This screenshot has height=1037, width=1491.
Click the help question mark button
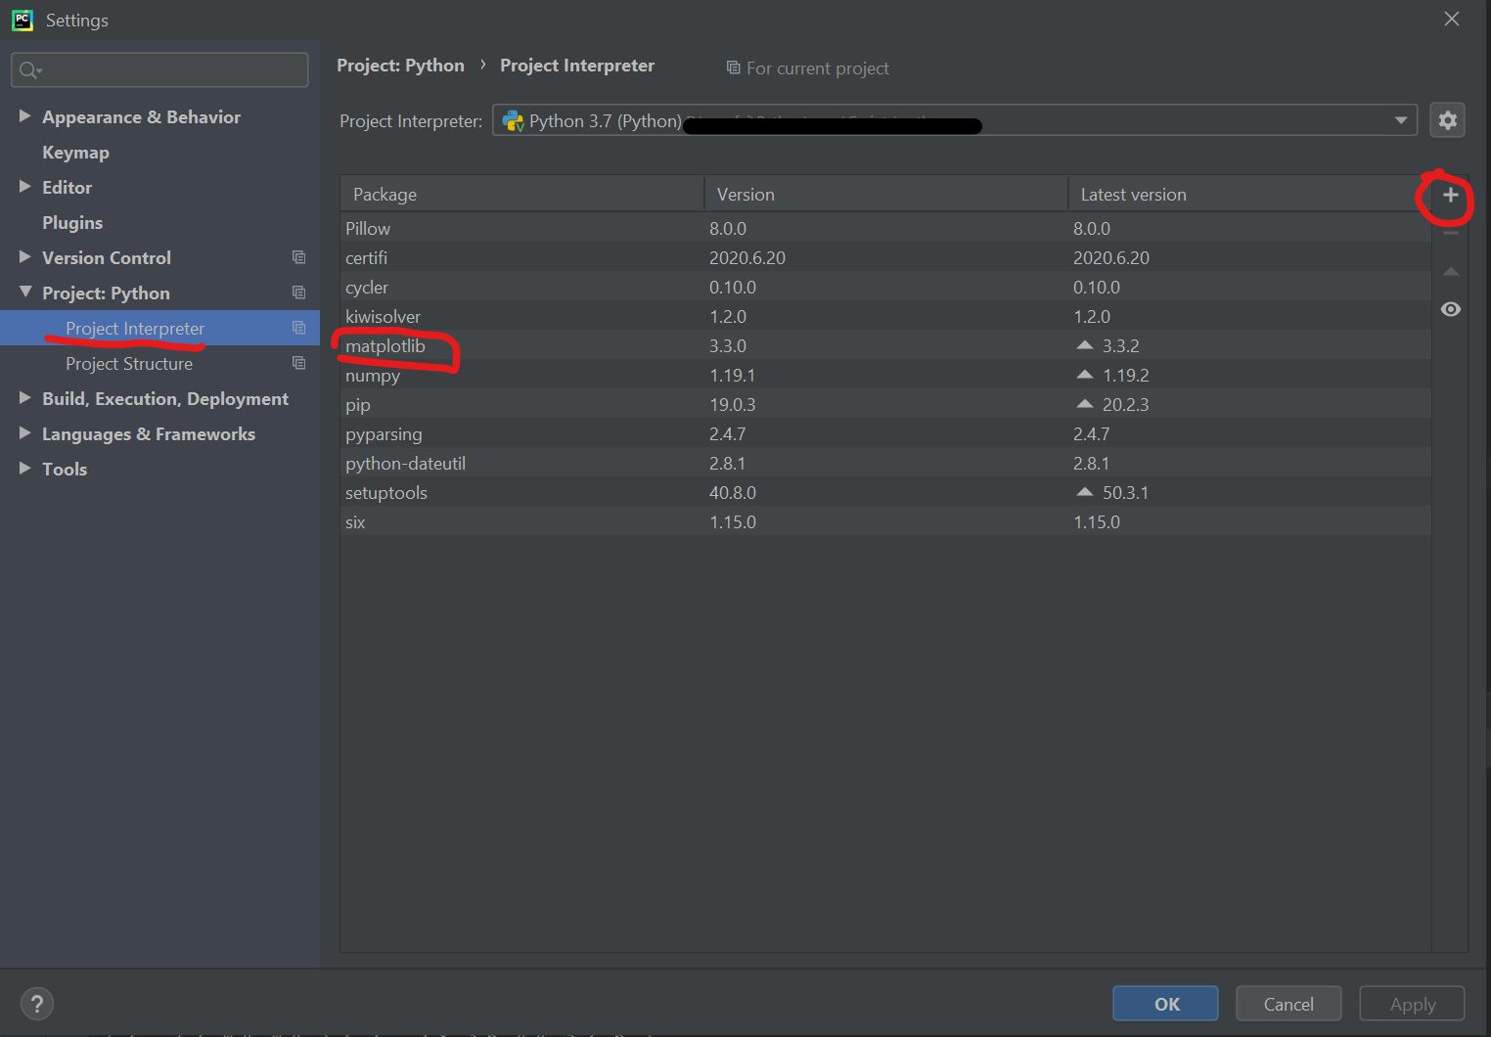coord(37,1004)
